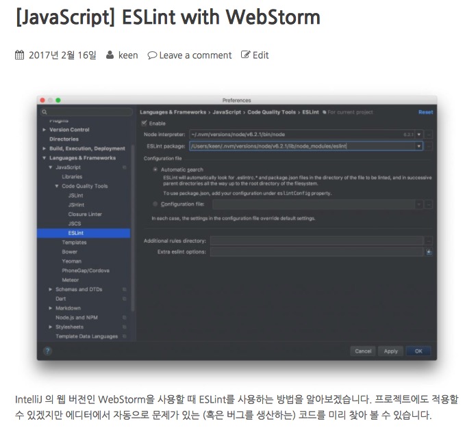Open the Templates settings page
The image size is (476, 432).
(x=75, y=243)
